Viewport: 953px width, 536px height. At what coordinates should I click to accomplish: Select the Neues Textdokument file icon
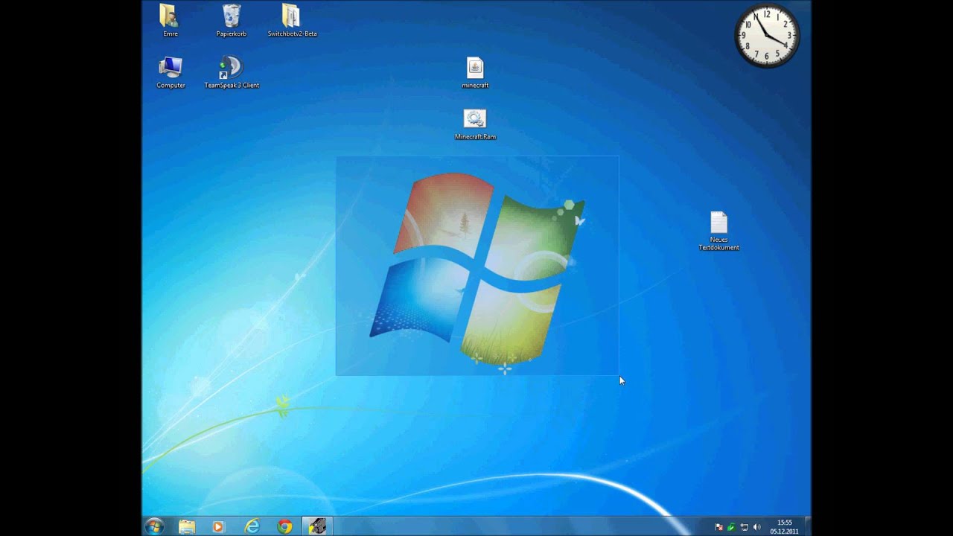pyautogui.click(x=718, y=231)
